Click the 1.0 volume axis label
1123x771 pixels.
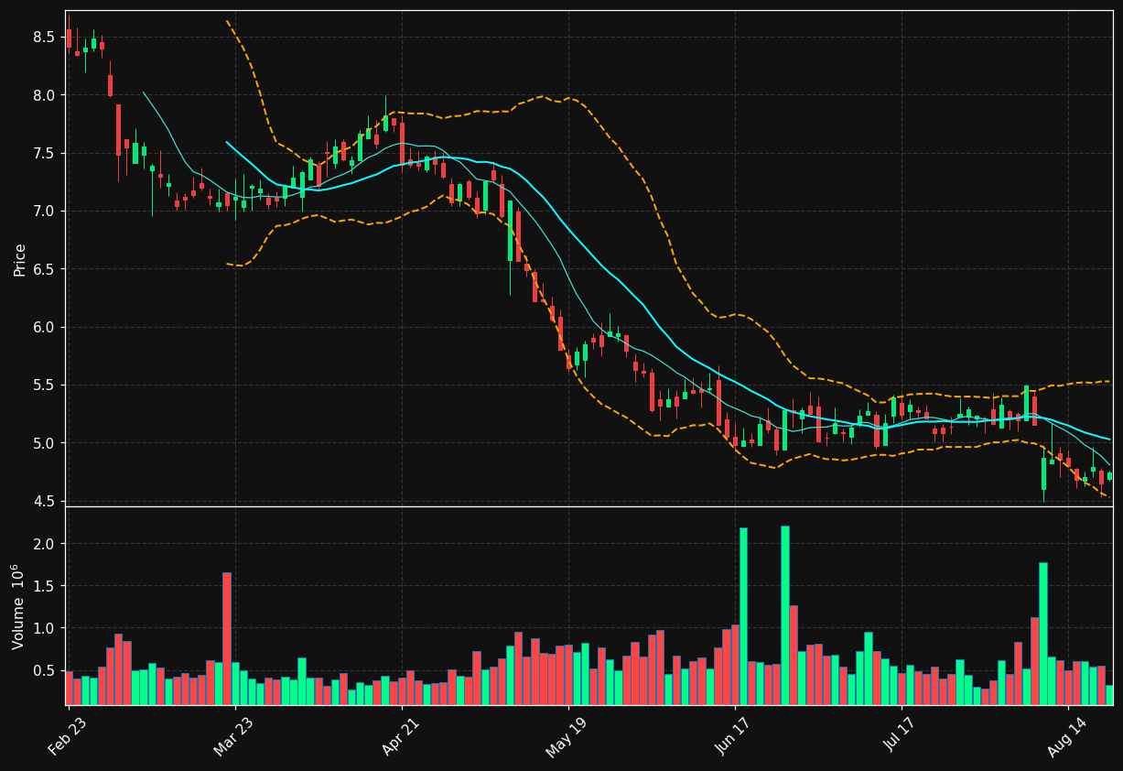coord(44,628)
